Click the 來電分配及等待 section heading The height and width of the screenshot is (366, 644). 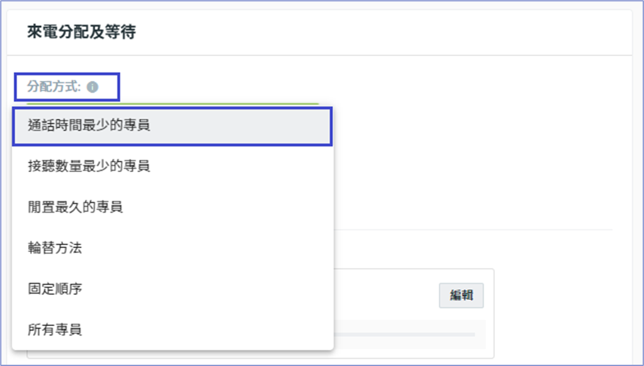point(81,32)
